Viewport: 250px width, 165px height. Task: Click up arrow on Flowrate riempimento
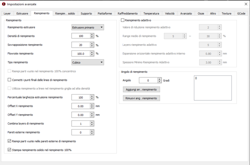pos(92,52)
